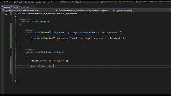Viewport: 171px width, 96px height.
Task: Click the "студент" string argument
Action: tap(60, 61)
